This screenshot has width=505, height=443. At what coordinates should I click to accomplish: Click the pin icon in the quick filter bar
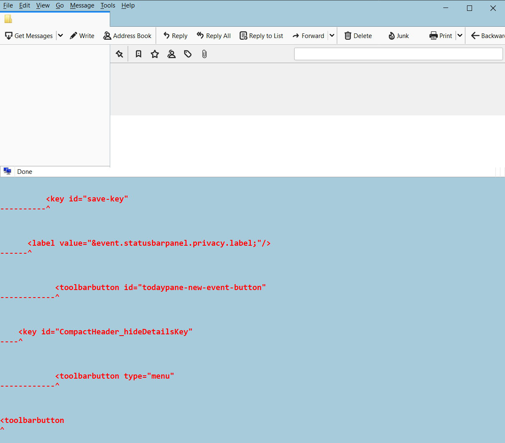tap(120, 54)
